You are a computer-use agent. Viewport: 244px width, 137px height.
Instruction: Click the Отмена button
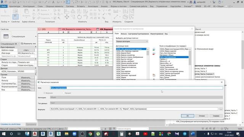(202, 116)
